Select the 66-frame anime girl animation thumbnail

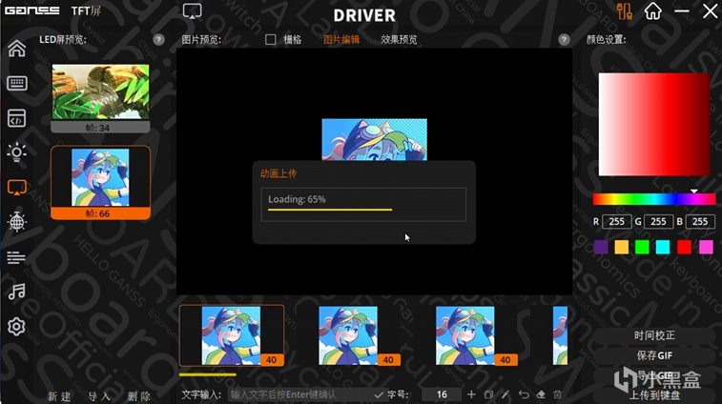[100, 183]
